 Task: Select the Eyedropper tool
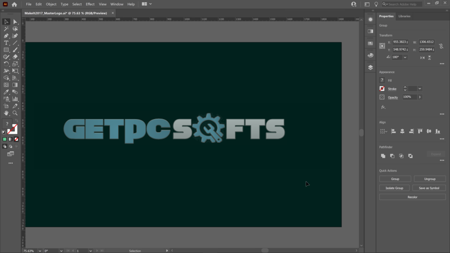tap(6, 92)
